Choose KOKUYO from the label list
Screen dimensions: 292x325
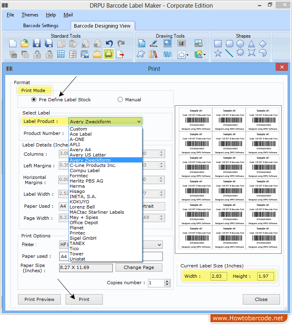pos(105,202)
